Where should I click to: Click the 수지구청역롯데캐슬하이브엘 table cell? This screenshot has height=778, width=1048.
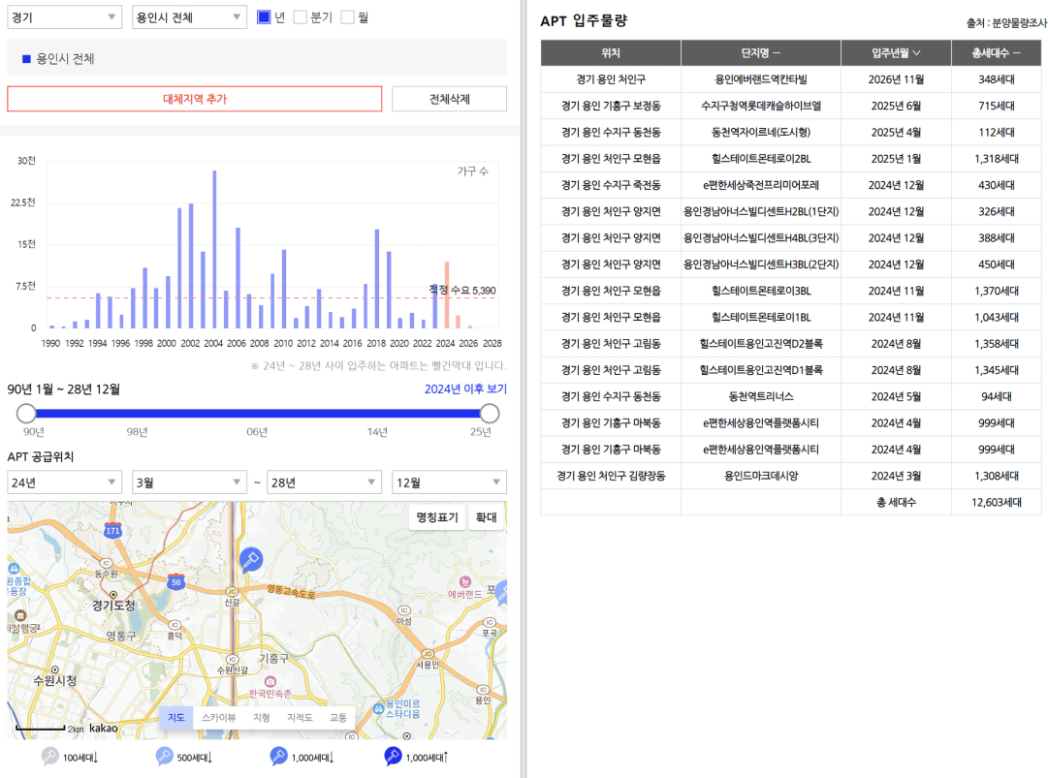click(x=761, y=106)
